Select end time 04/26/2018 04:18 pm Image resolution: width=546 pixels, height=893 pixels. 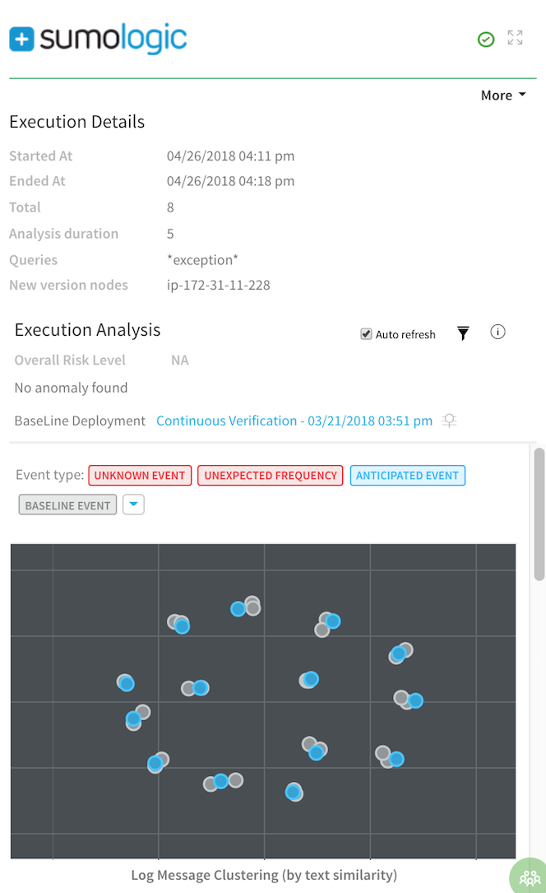pos(230,181)
